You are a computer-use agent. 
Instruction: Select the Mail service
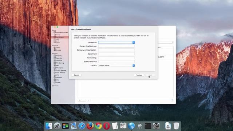pos(56,65)
